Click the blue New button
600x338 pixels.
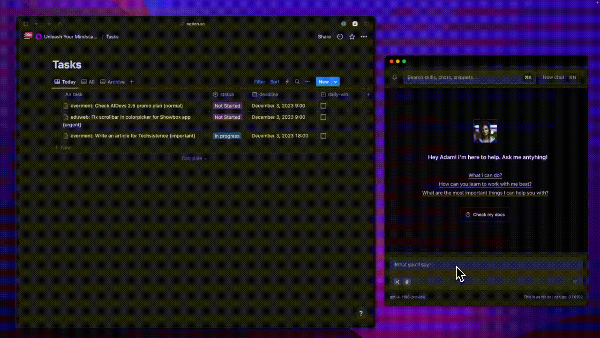coord(324,82)
